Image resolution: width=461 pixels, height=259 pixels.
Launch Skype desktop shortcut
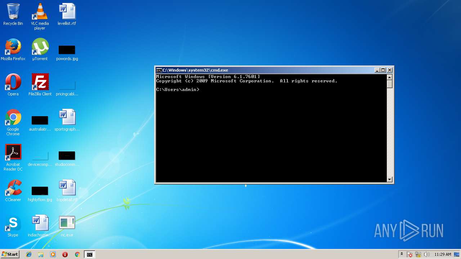(13, 226)
